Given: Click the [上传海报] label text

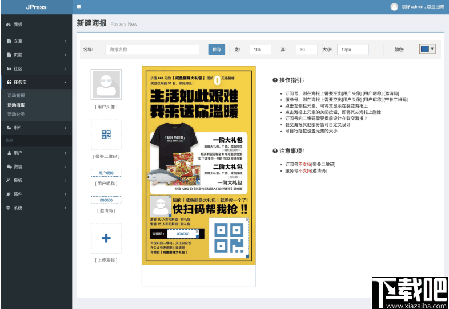Looking at the screenshot, I should [x=106, y=260].
